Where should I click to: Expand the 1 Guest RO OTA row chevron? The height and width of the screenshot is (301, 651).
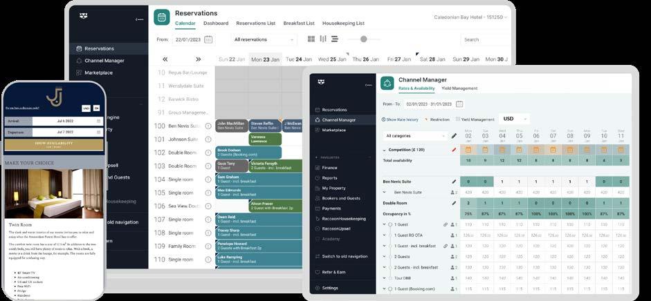click(384, 235)
